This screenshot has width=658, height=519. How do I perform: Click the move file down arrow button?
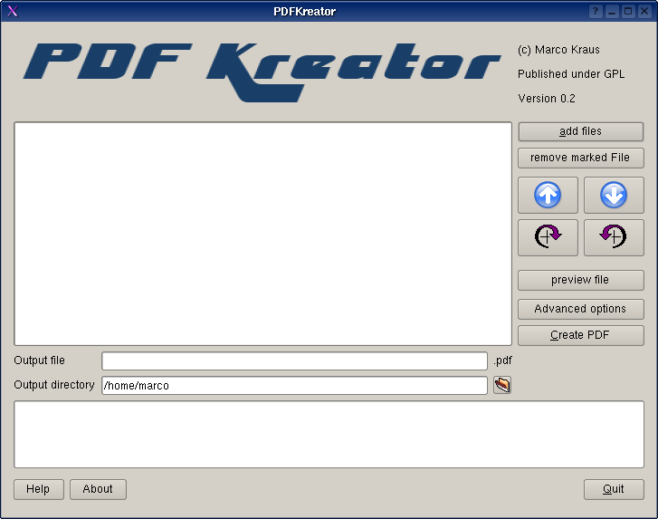pos(614,196)
